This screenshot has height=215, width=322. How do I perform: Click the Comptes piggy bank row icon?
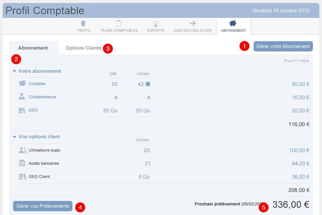click(22, 84)
